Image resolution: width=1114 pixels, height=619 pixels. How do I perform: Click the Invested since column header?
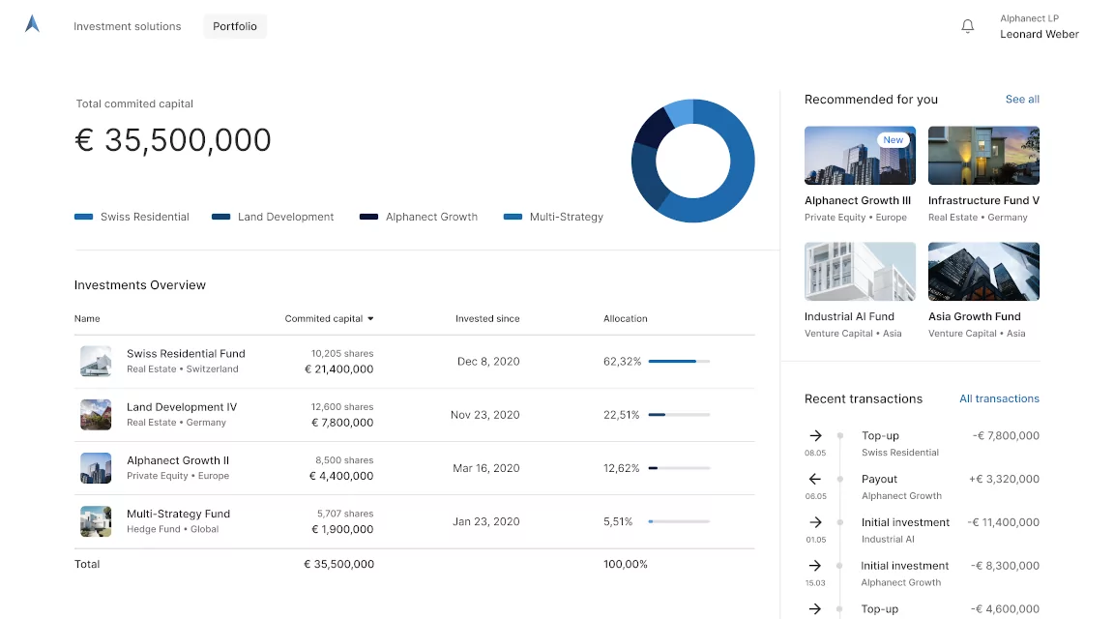coord(487,319)
